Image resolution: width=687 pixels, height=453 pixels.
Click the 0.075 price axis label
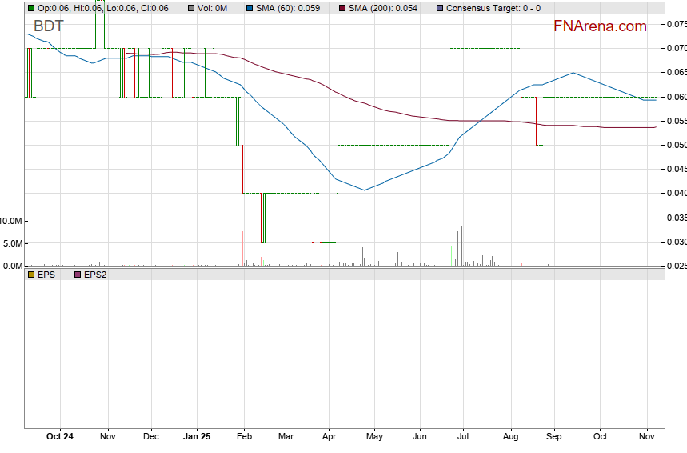[x=676, y=24]
